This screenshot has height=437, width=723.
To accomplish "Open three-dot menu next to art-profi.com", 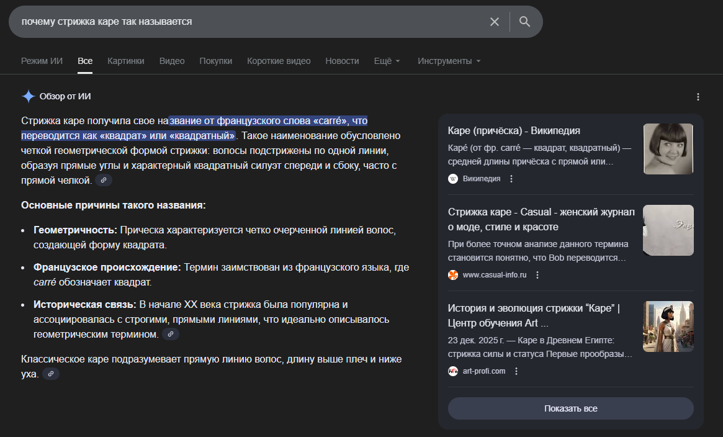I will [x=516, y=371].
